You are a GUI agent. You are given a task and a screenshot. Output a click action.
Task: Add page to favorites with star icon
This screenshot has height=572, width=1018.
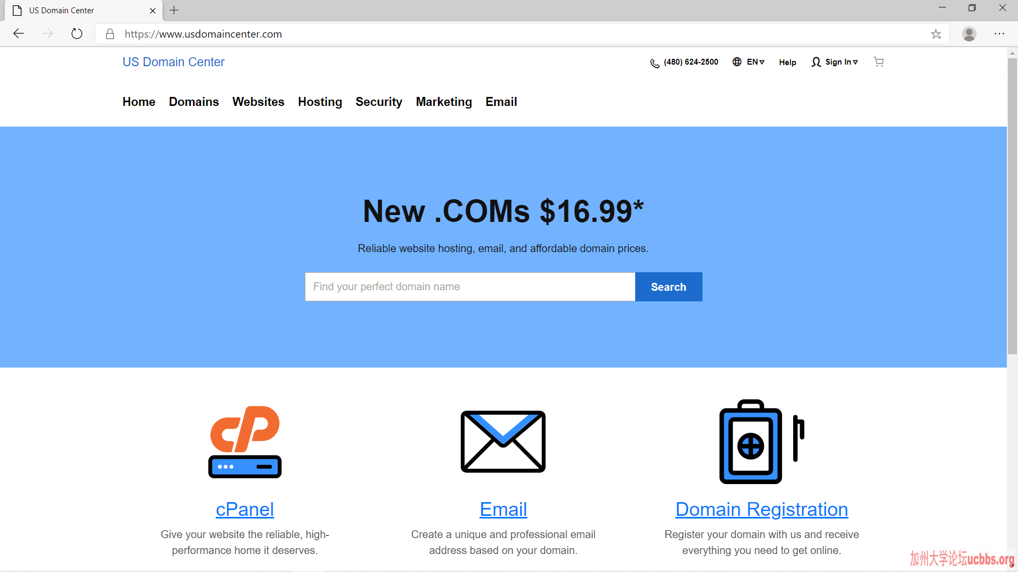936,34
